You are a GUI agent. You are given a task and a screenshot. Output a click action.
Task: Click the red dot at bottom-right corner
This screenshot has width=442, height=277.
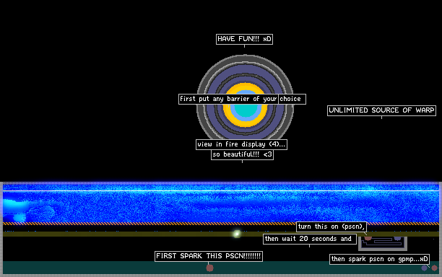pyautogui.click(x=434, y=268)
